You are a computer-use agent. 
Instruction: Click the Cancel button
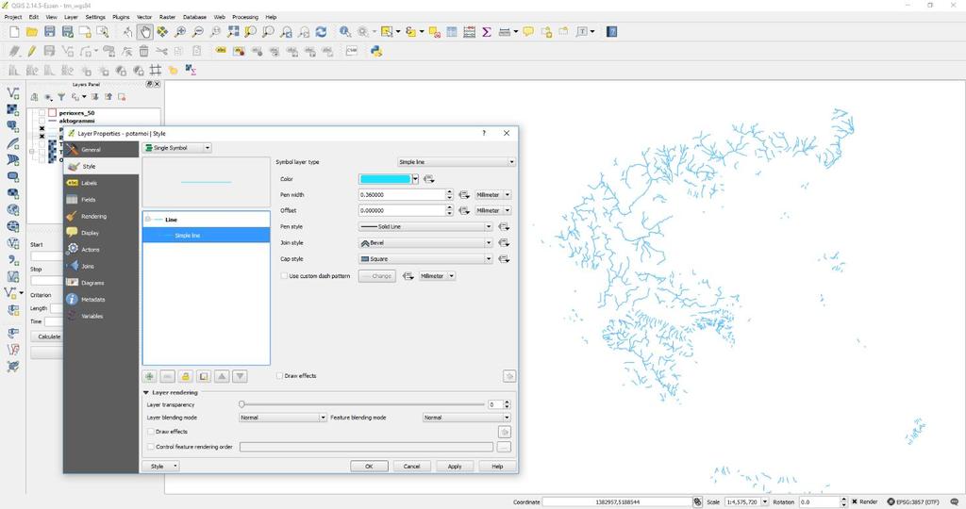411,466
